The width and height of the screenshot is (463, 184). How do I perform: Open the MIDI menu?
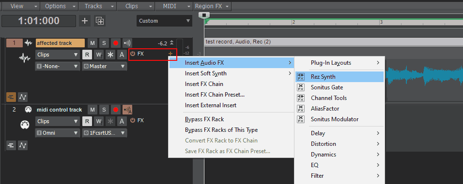pyautogui.click(x=174, y=6)
